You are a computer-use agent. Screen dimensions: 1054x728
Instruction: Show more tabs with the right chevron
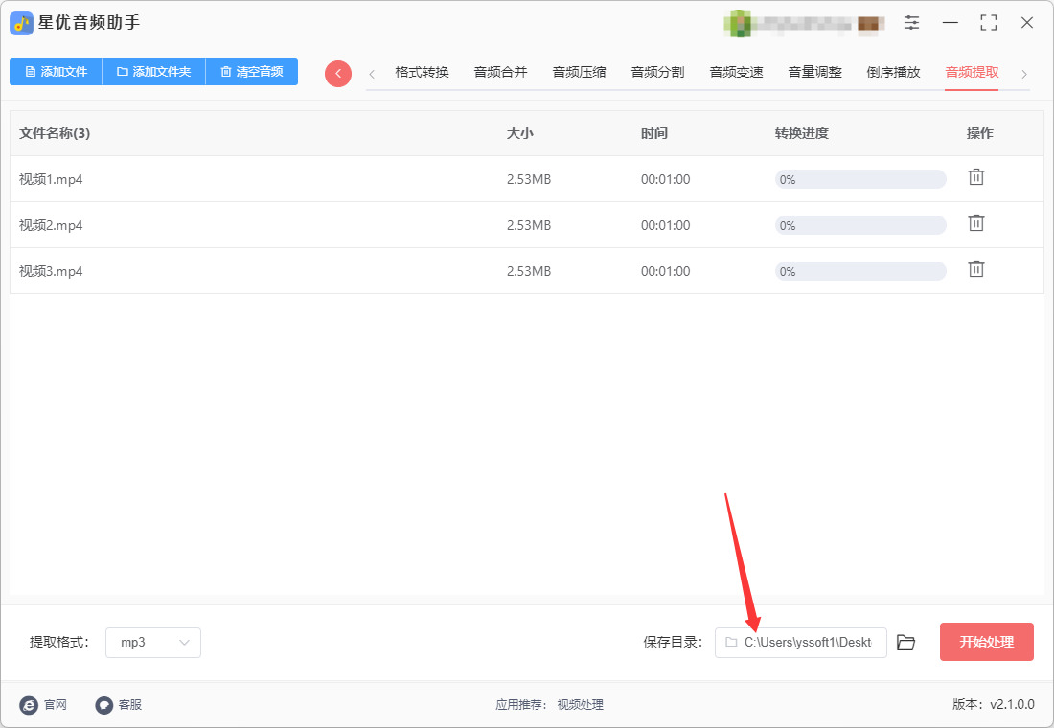click(1024, 74)
